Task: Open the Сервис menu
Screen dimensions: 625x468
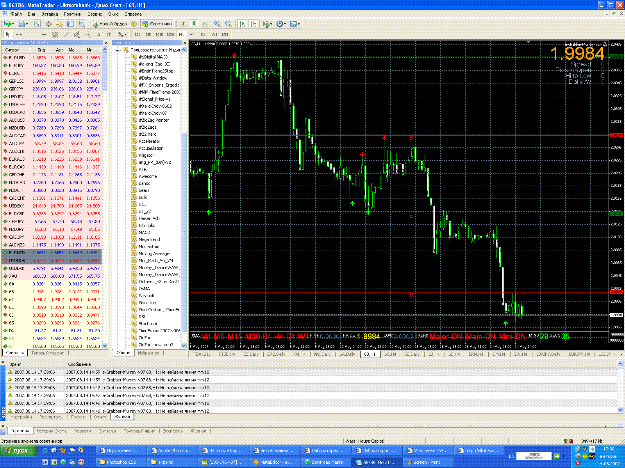Action: (x=95, y=14)
